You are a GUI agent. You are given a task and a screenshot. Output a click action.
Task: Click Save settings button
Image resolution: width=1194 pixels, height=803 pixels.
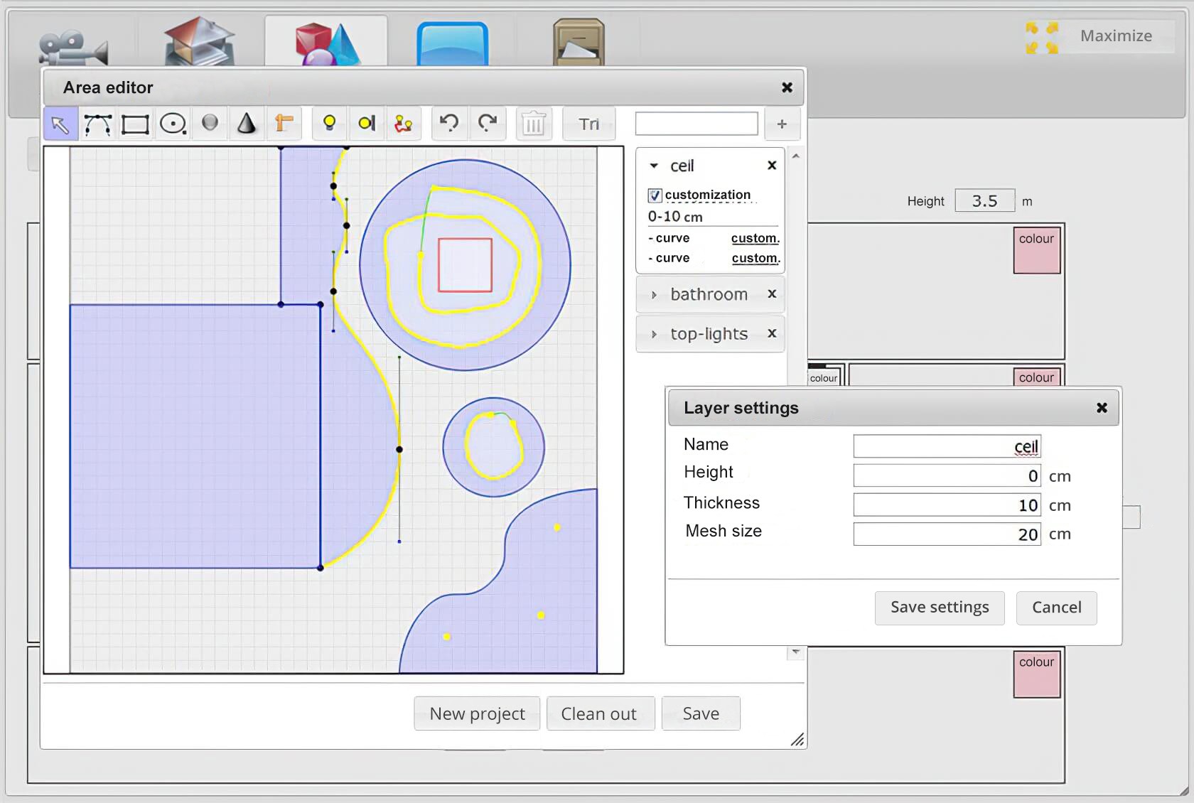[939, 608]
